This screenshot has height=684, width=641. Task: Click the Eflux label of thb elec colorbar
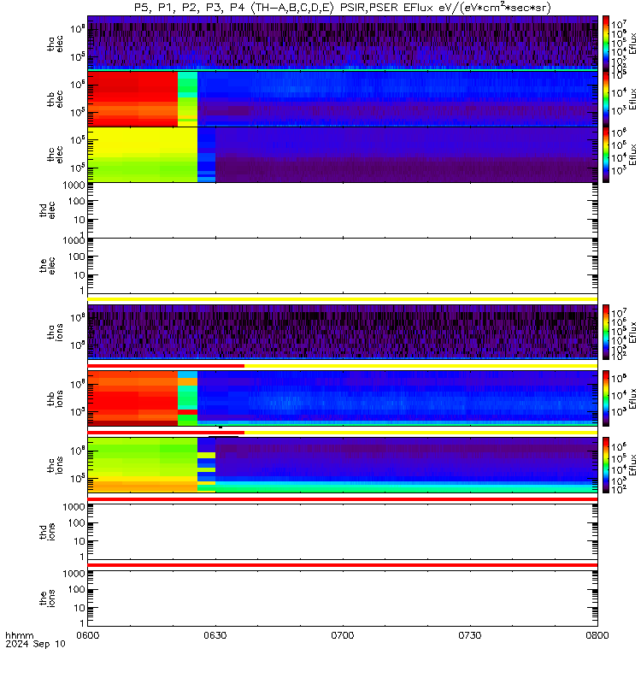click(632, 99)
